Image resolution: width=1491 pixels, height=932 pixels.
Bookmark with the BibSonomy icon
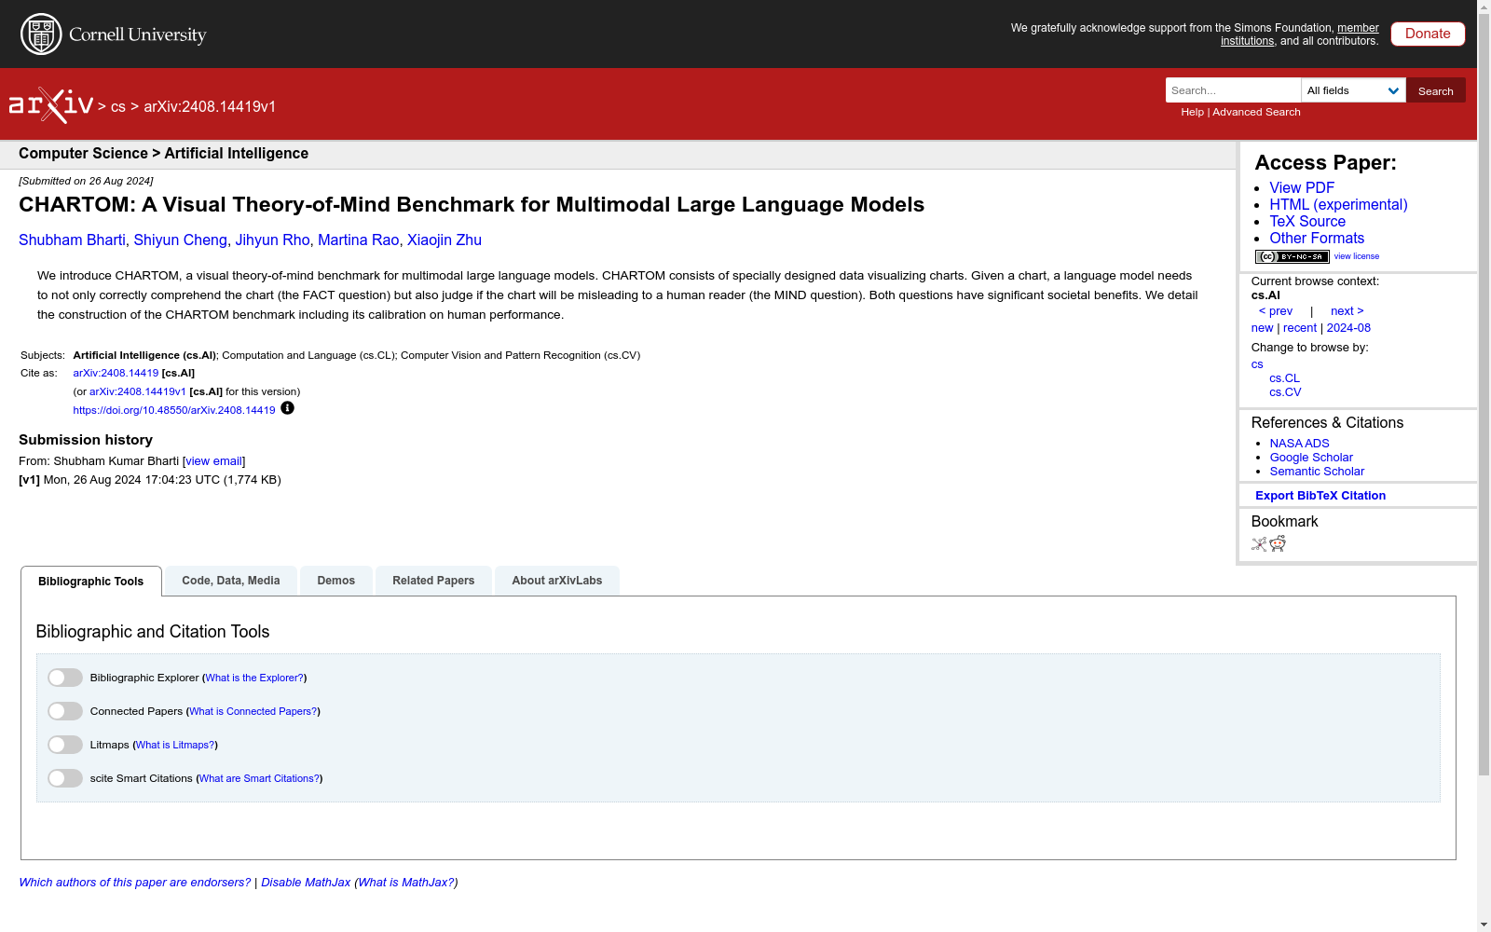tap(1259, 544)
